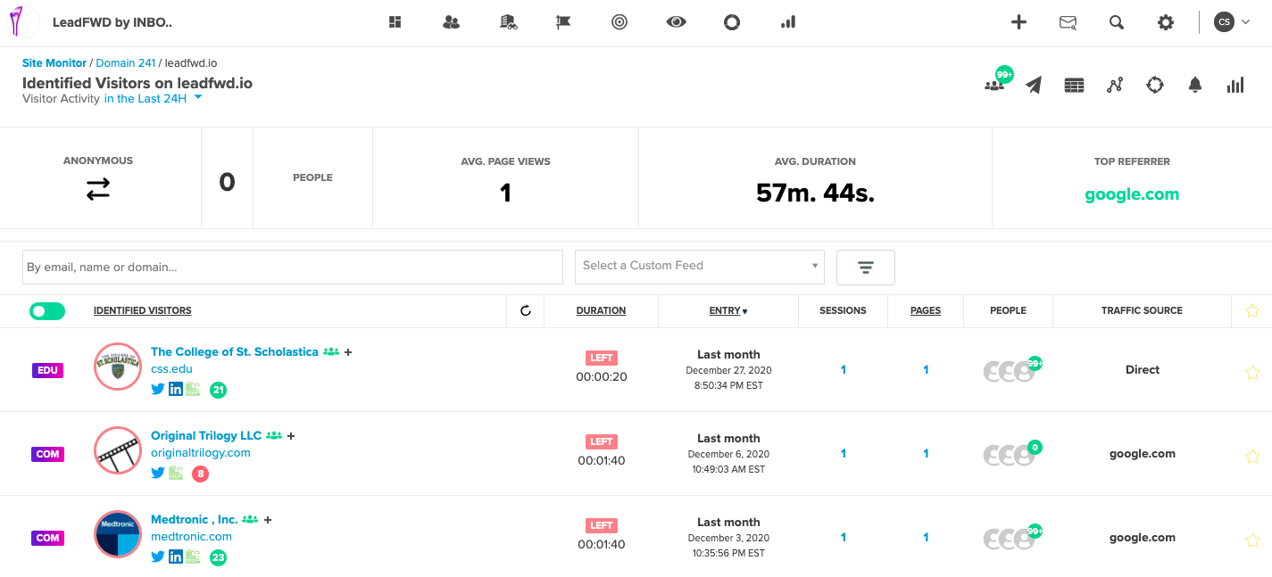Screen dimensions: 1272x577
Task: Open Original Trilogy LLC company link
Action: (206, 436)
